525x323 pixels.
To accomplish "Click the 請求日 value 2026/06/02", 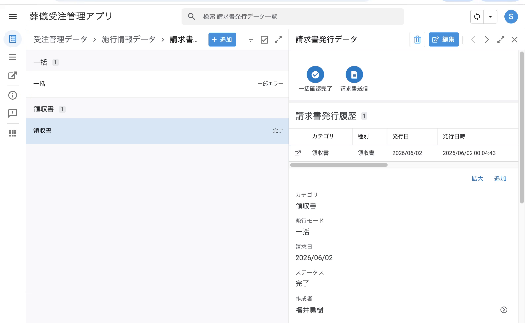I will [314, 258].
